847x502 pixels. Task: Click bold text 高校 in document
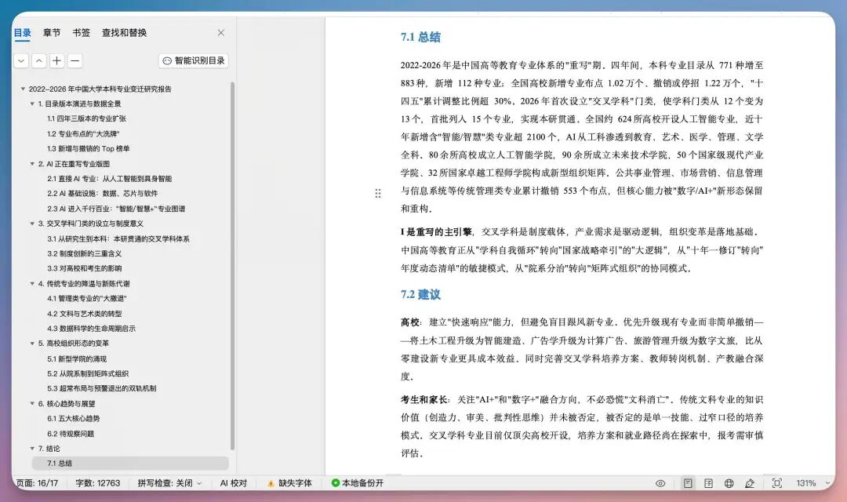[410, 322]
